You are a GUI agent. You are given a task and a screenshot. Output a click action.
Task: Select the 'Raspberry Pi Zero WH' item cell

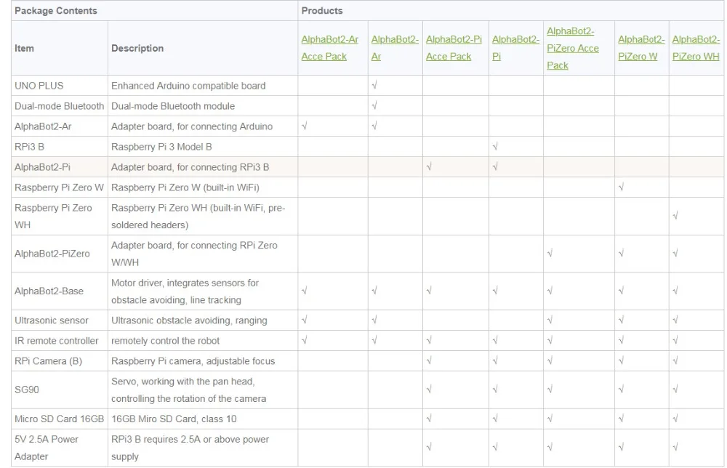[x=60, y=217]
